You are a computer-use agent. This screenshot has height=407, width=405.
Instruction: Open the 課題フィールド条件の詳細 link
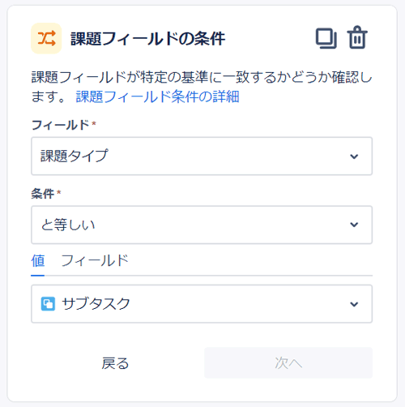coord(157,96)
